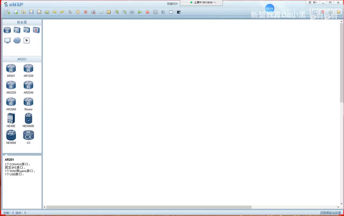Open the forum chat bubble icon
Screen dimensions: 344x216
(315, 12)
